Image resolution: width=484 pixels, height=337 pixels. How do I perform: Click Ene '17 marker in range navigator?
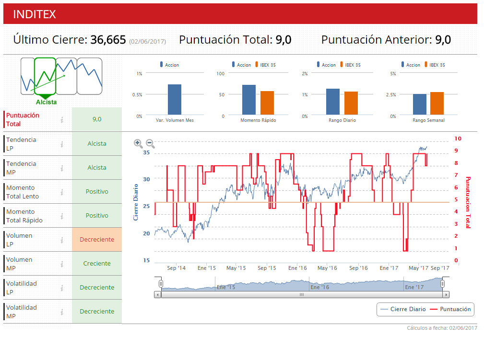414,287
